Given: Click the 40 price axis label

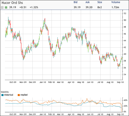Looking at the screenshot, I should [125, 54].
